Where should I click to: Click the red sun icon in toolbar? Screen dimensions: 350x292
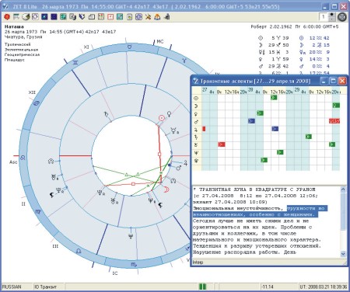click(x=7, y=17)
